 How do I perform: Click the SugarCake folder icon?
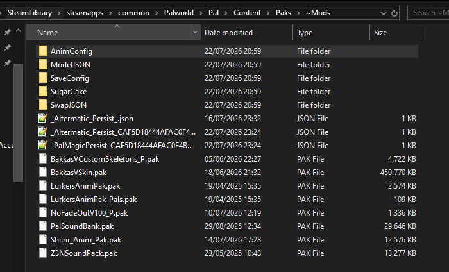(x=43, y=91)
